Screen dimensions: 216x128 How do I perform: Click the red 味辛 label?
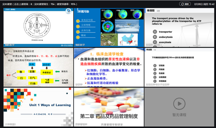(x=9, y=75)
